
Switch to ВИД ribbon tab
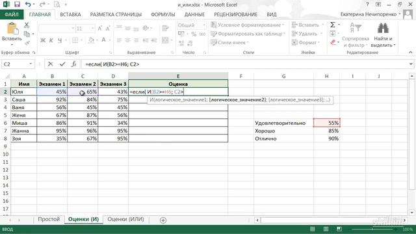pos(272,14)
